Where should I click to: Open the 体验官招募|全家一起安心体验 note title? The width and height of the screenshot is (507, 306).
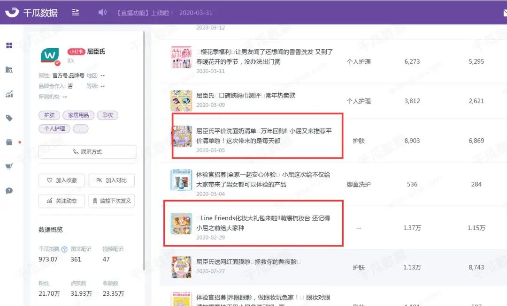(263, 179)
